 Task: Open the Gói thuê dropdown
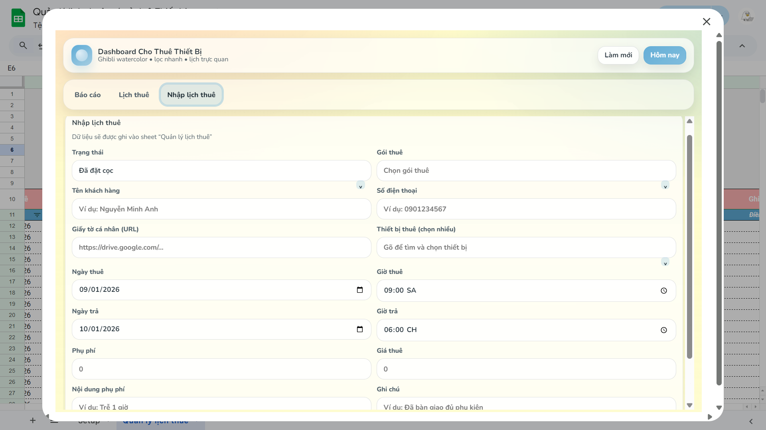(x=665, y=186)
